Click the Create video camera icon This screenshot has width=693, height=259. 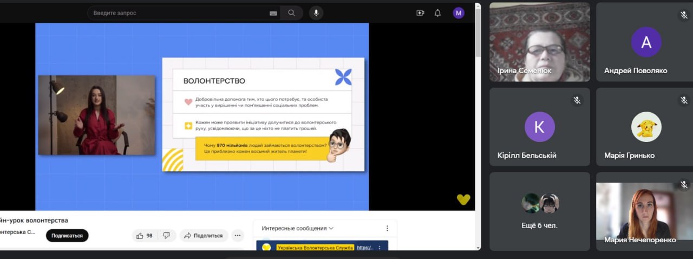pyautogui.click(x=420, y=13)
